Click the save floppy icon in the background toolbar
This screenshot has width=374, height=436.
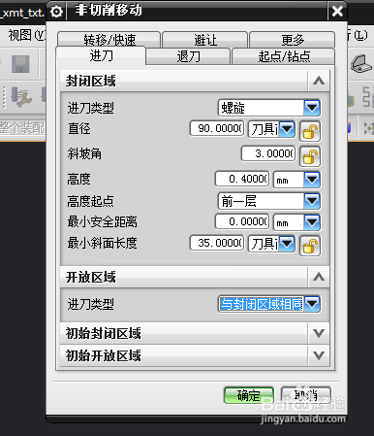point(20,63)
